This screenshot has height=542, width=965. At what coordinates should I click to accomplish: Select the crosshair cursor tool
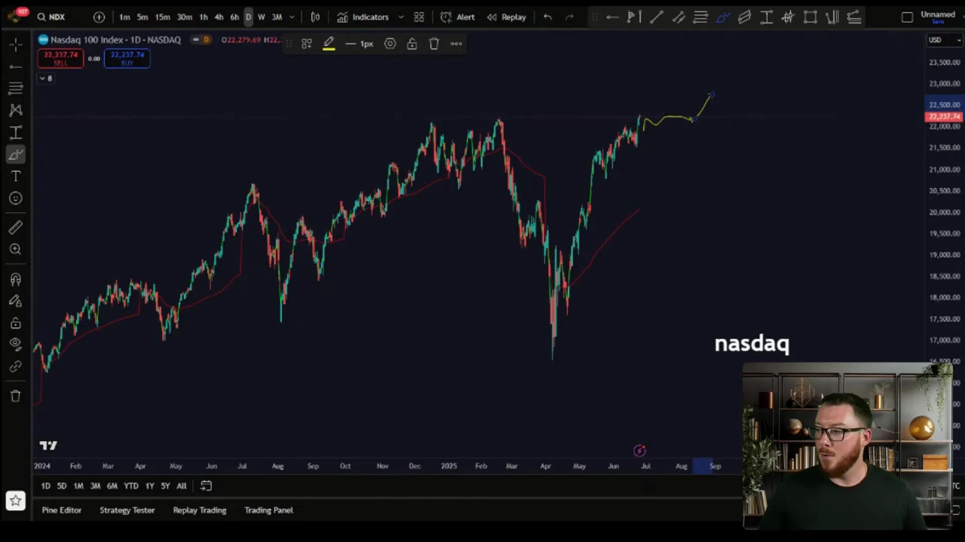click(x=16, y=45)
